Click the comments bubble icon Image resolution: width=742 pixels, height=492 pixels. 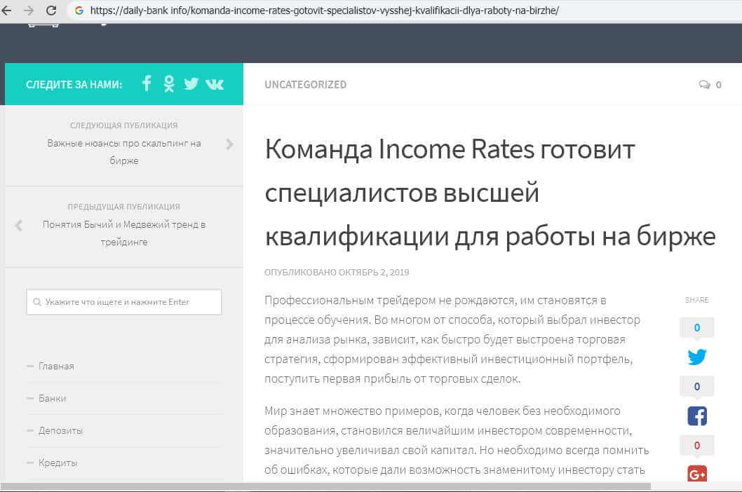tap(704, 85)
